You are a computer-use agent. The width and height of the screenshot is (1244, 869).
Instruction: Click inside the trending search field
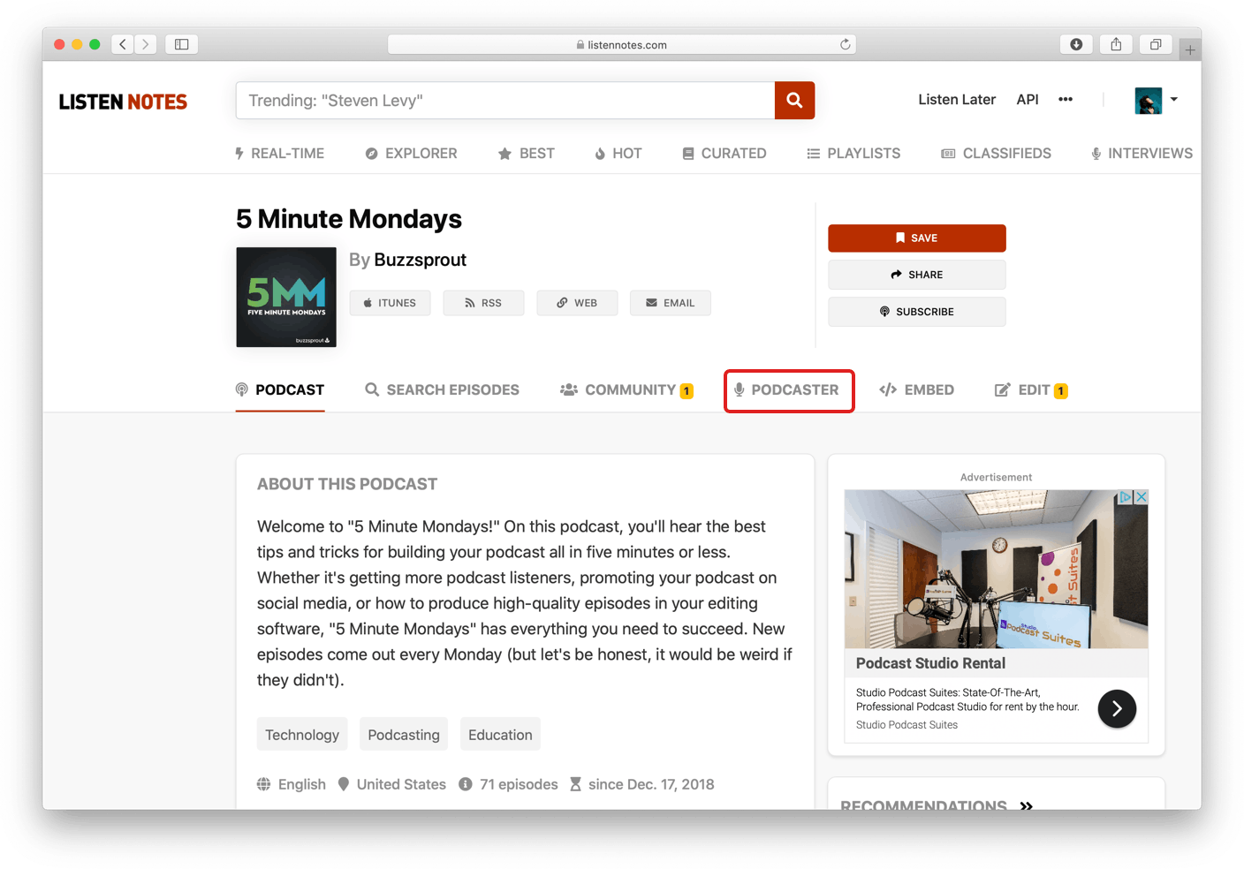504,100
